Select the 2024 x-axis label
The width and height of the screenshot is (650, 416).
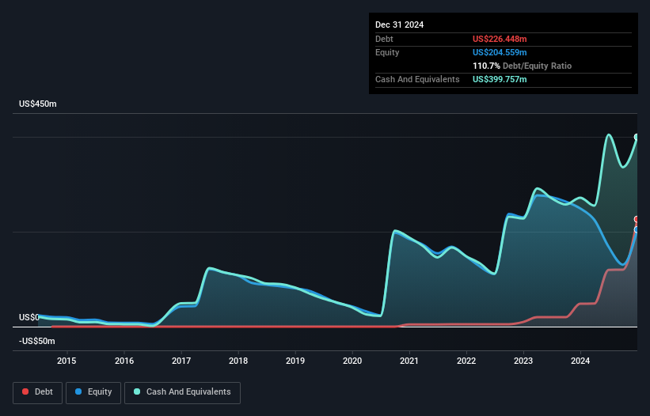[580, 361]
